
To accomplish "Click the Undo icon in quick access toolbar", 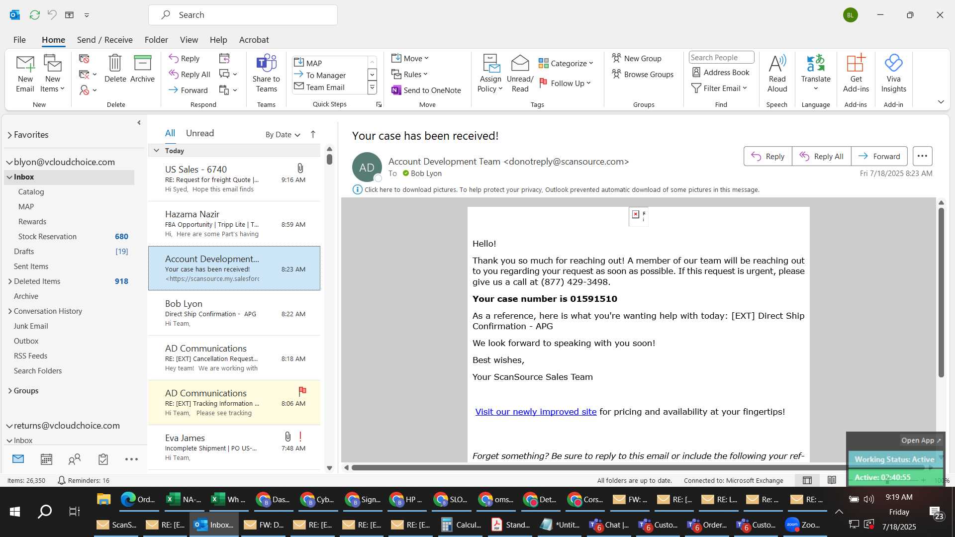I will pos(52,15).
